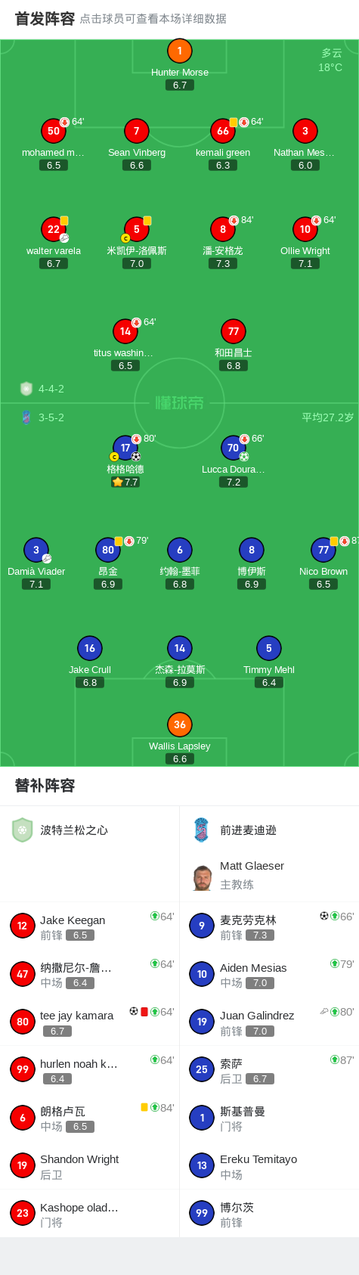The width and height of the screenshot is (359, 1275).
Task: Select 格格哈德 number 17 blue badge
Action: 125,448
